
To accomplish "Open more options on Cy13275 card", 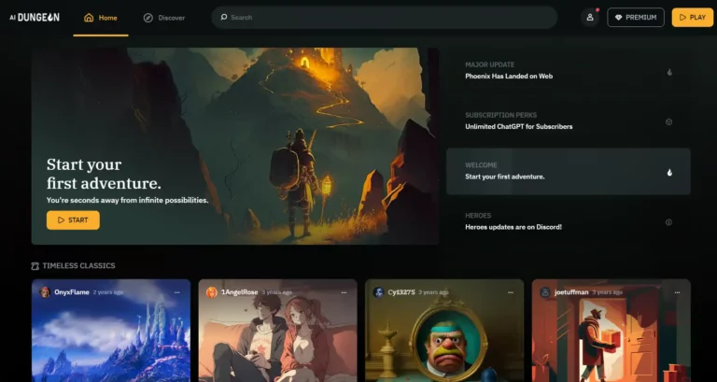I will tap(511, 292).
